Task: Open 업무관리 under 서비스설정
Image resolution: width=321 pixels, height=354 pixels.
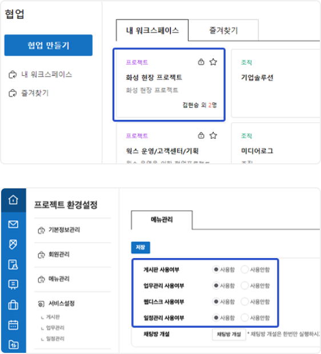Action: (x=55, y=328)
